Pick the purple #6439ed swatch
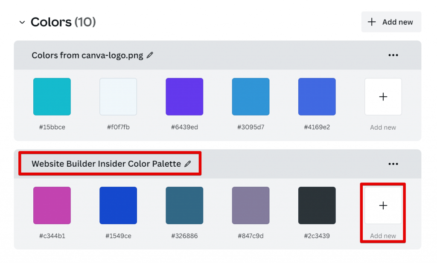Image resolution: width=437 pixels, height=263 pixels. (184, 97)
